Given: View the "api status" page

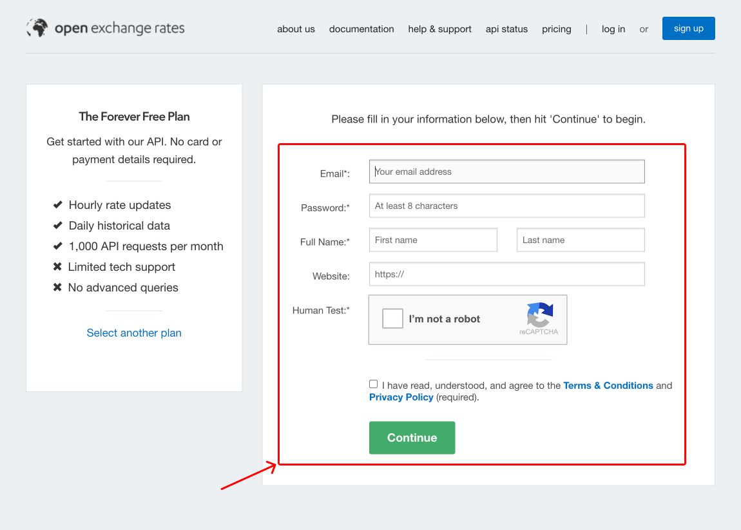Looking at the screenshot, I should (x=506, y=29).
